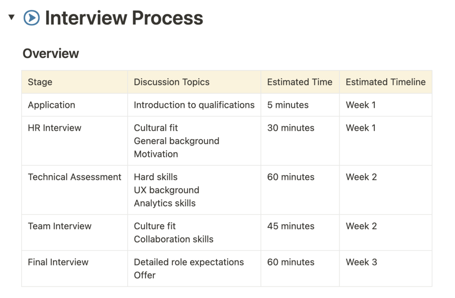Select the Technical Assessment cell
The image size is (455, 298).
[x=75, y=190]
